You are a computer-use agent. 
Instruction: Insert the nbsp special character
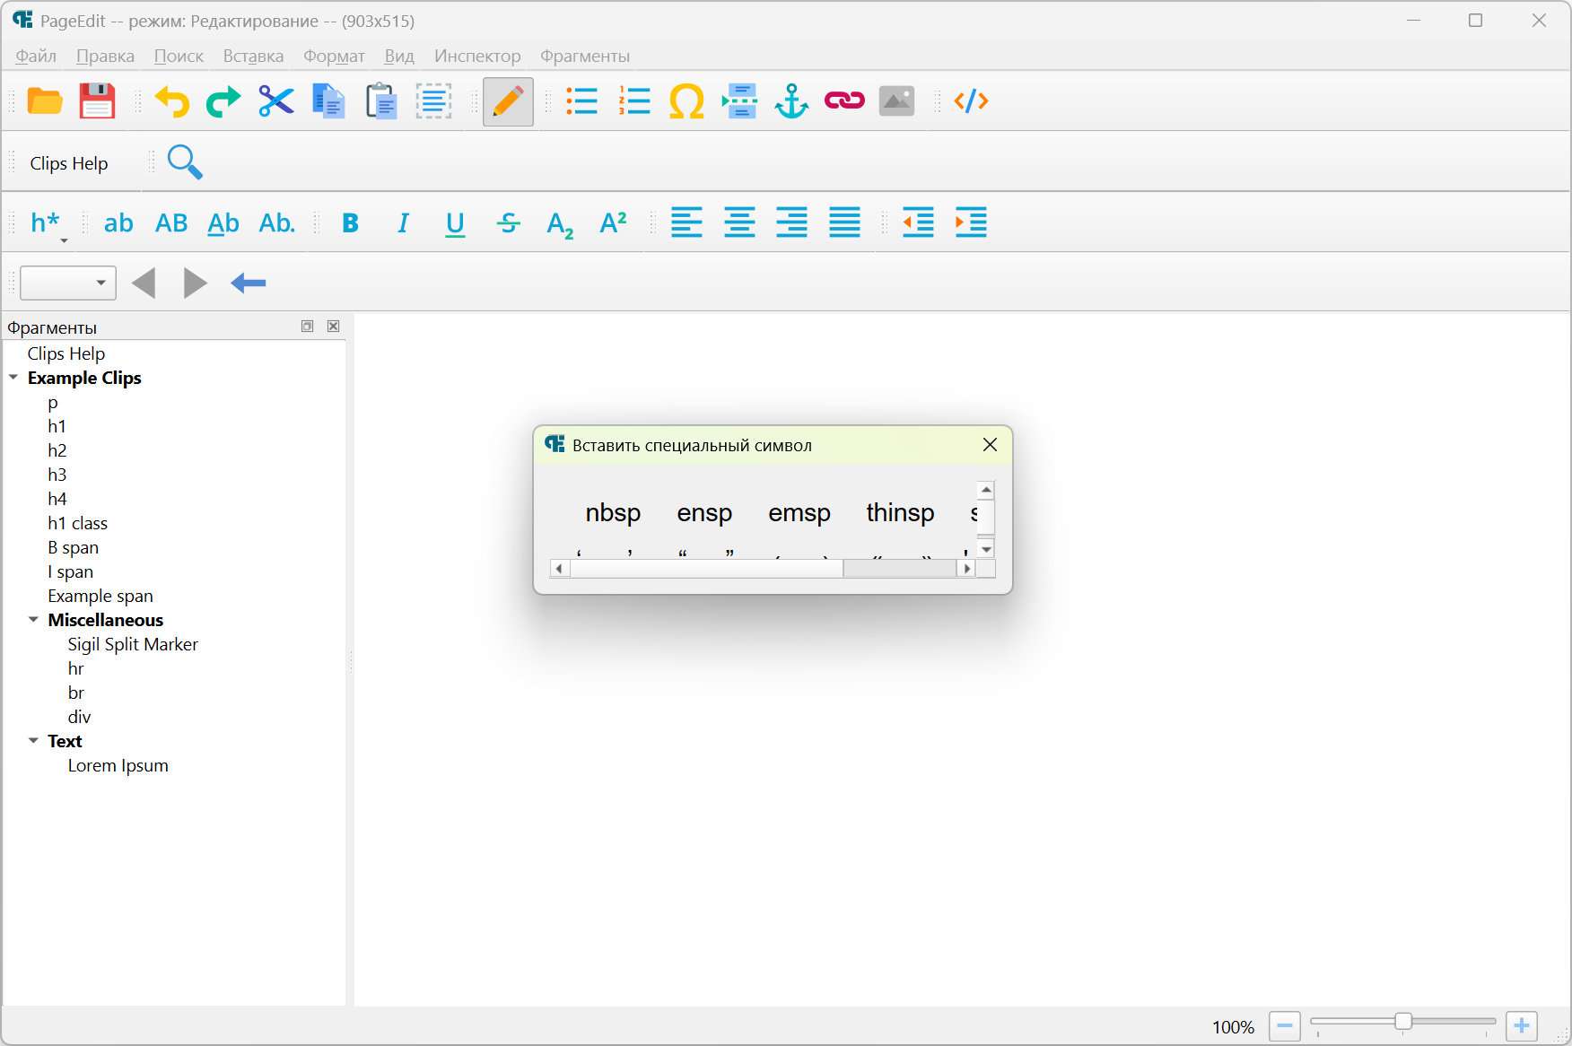click(x=613, y=513)
